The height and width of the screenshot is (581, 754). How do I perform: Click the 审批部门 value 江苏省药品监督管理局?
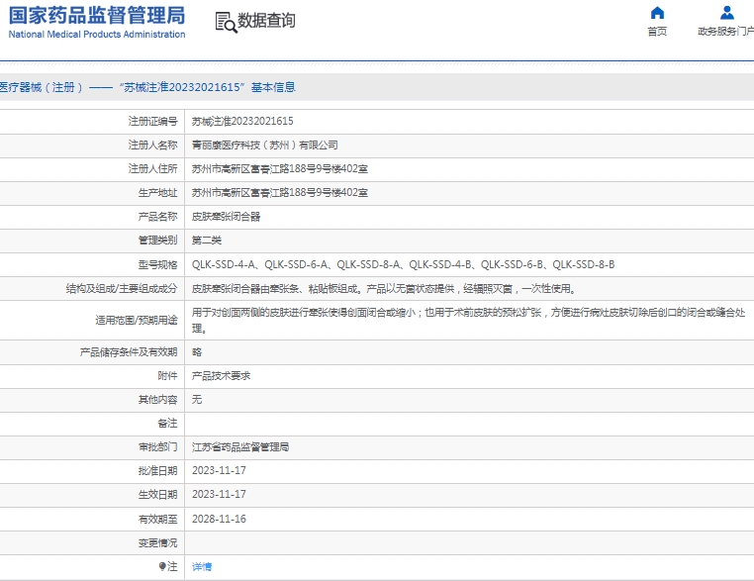240,446
